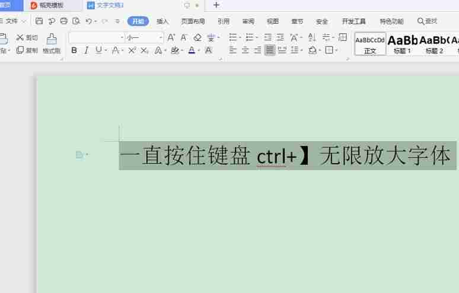This screenshot has width=459, height=293.
Task: Click the Undo arrow icon
Action: 89,21
